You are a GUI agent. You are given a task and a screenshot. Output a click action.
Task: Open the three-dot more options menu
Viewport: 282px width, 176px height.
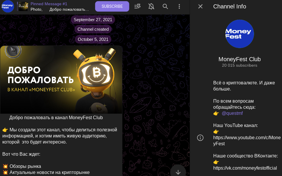click(x=179, y=6)
